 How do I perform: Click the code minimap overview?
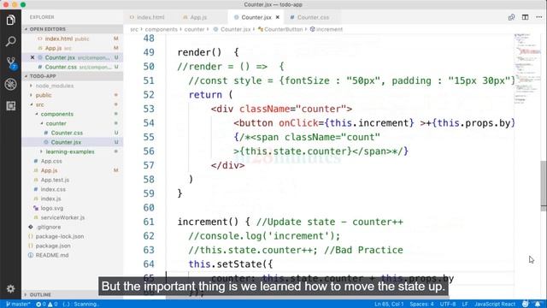click(528, 68)
